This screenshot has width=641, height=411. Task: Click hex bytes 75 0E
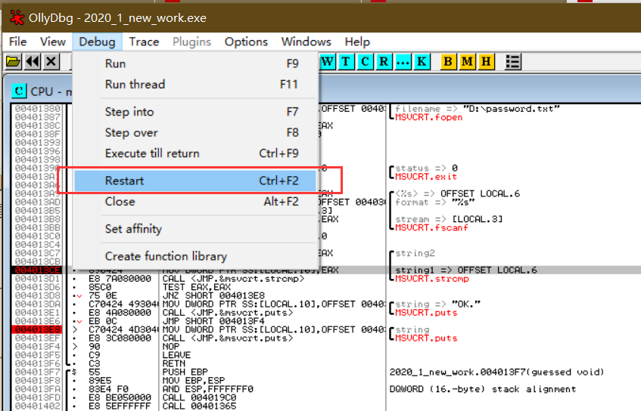(103, 295)
